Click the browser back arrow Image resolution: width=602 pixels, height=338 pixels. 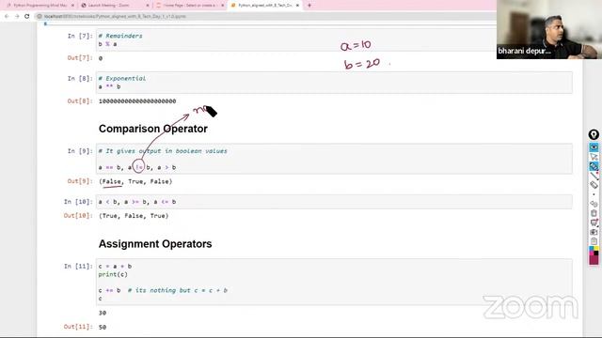[7, 16]
